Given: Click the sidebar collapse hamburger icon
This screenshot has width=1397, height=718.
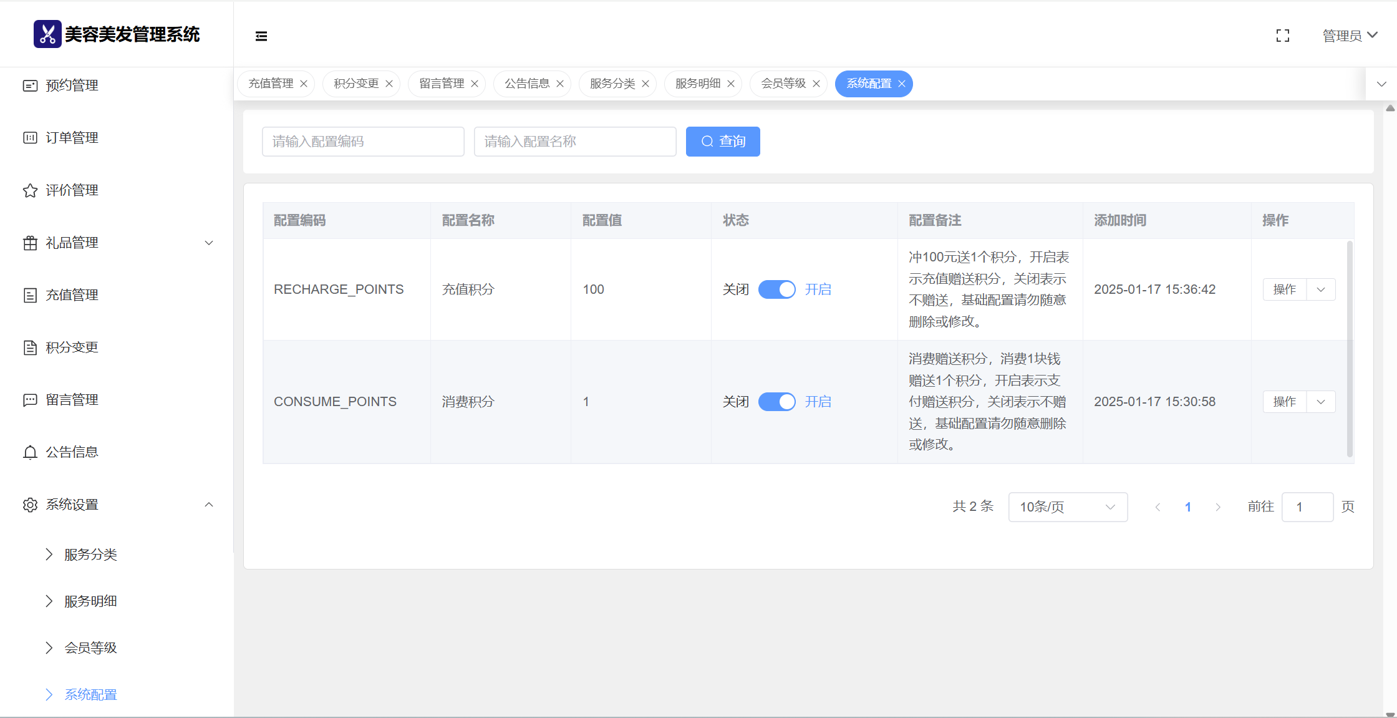Looking at the screenshot, I should click(261, 36).
